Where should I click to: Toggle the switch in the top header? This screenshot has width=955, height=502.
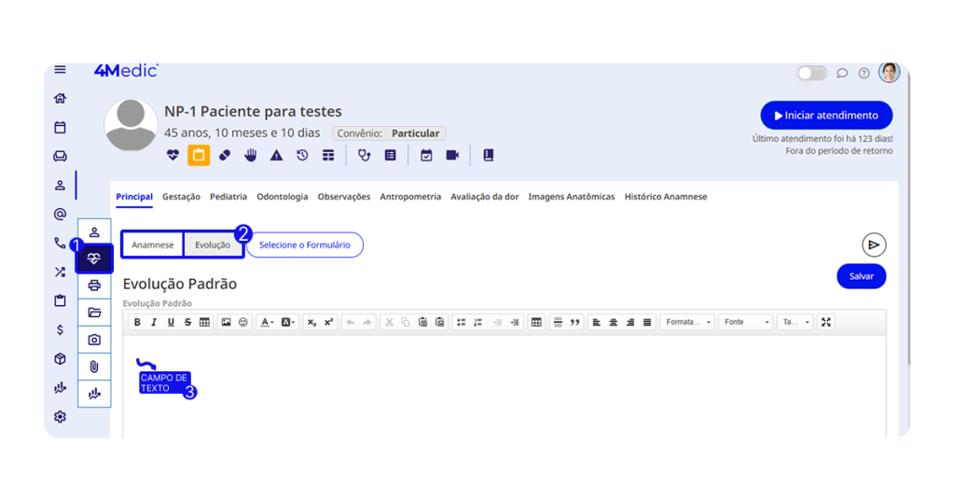pyautogui.click(x=811, y=73)
